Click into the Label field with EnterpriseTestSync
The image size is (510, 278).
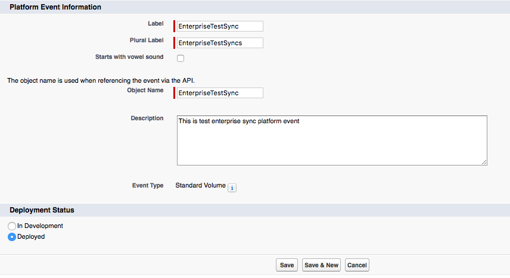[x=220, y=26]
